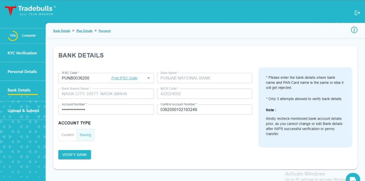This screenshot has width=365, height=181.
Task: Click the 70% progress circle
Action: point(13,36)
